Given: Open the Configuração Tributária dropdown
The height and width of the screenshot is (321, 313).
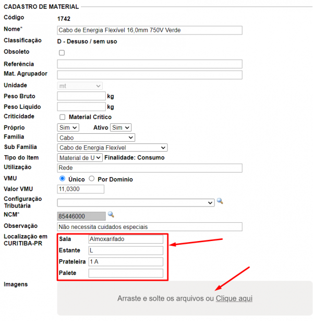Looking at the screenshot, I should [x=136, y=202].
